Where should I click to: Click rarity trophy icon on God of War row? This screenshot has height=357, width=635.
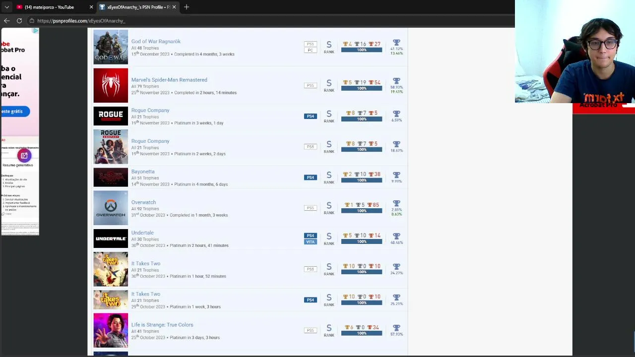(396, 43)
